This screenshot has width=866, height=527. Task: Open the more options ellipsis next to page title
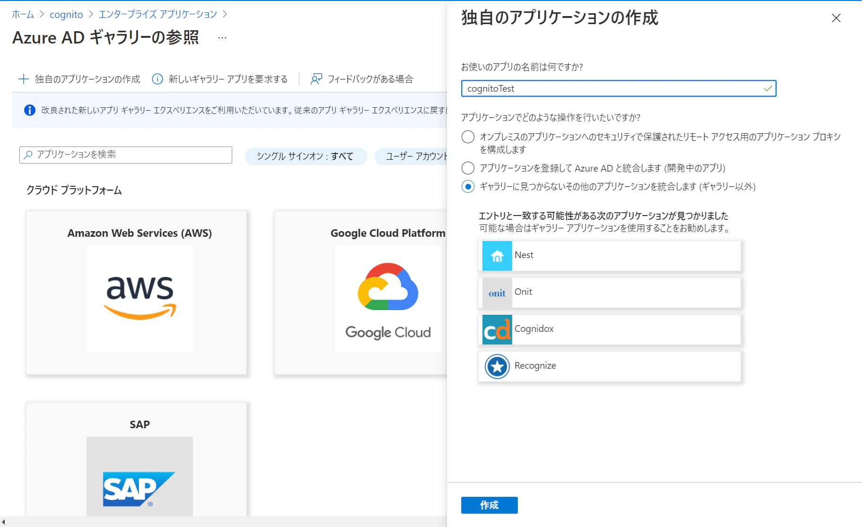point(222,38)
